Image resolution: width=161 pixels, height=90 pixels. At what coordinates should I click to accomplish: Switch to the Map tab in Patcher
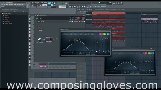(38, 21)
